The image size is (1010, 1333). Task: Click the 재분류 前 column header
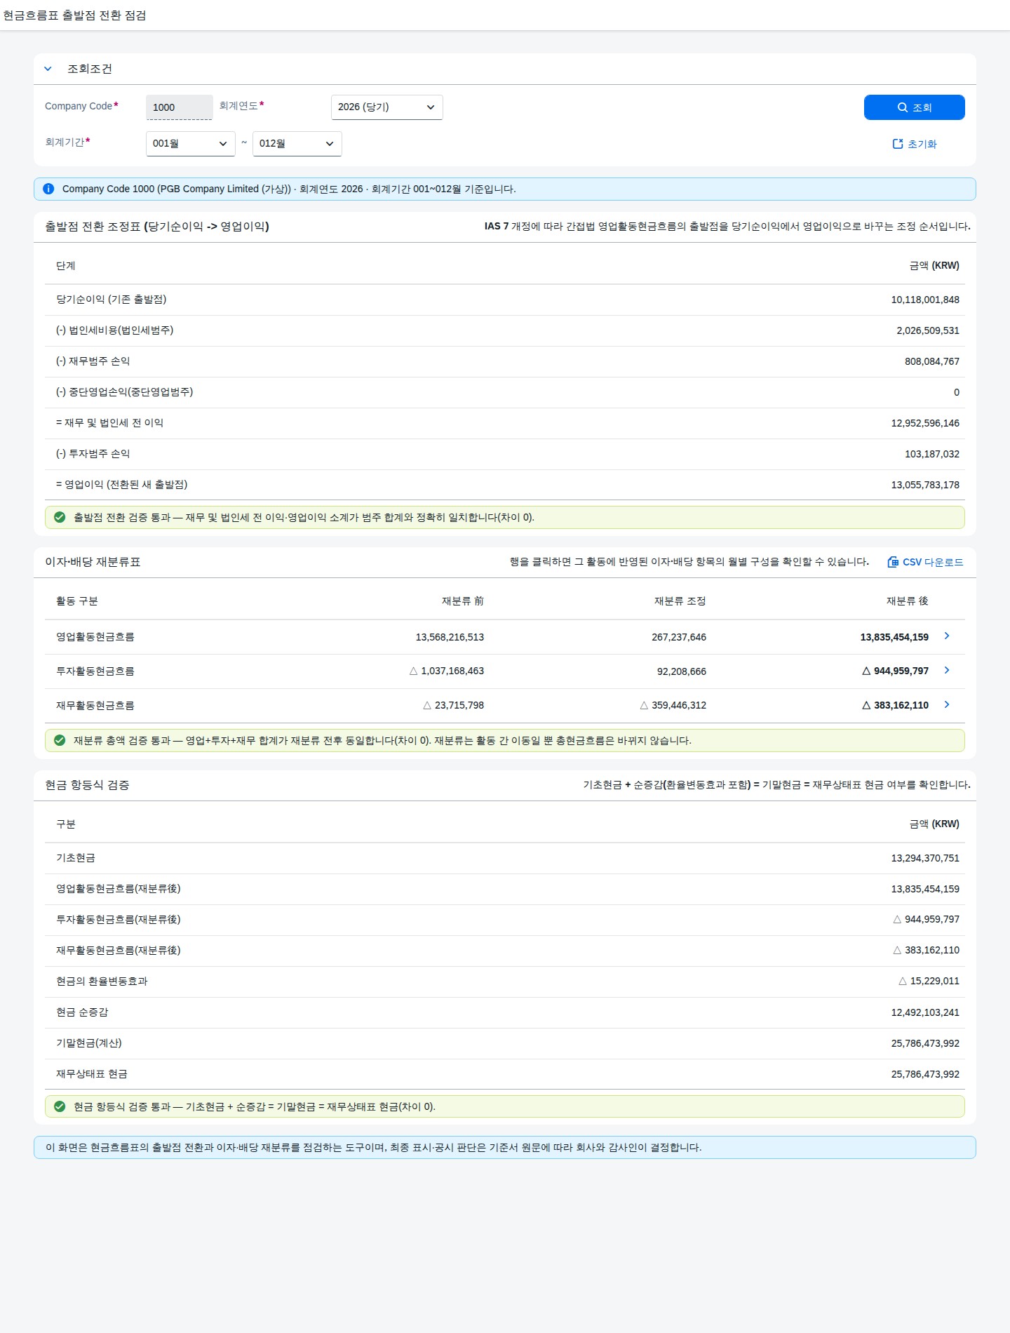[463, 601]
